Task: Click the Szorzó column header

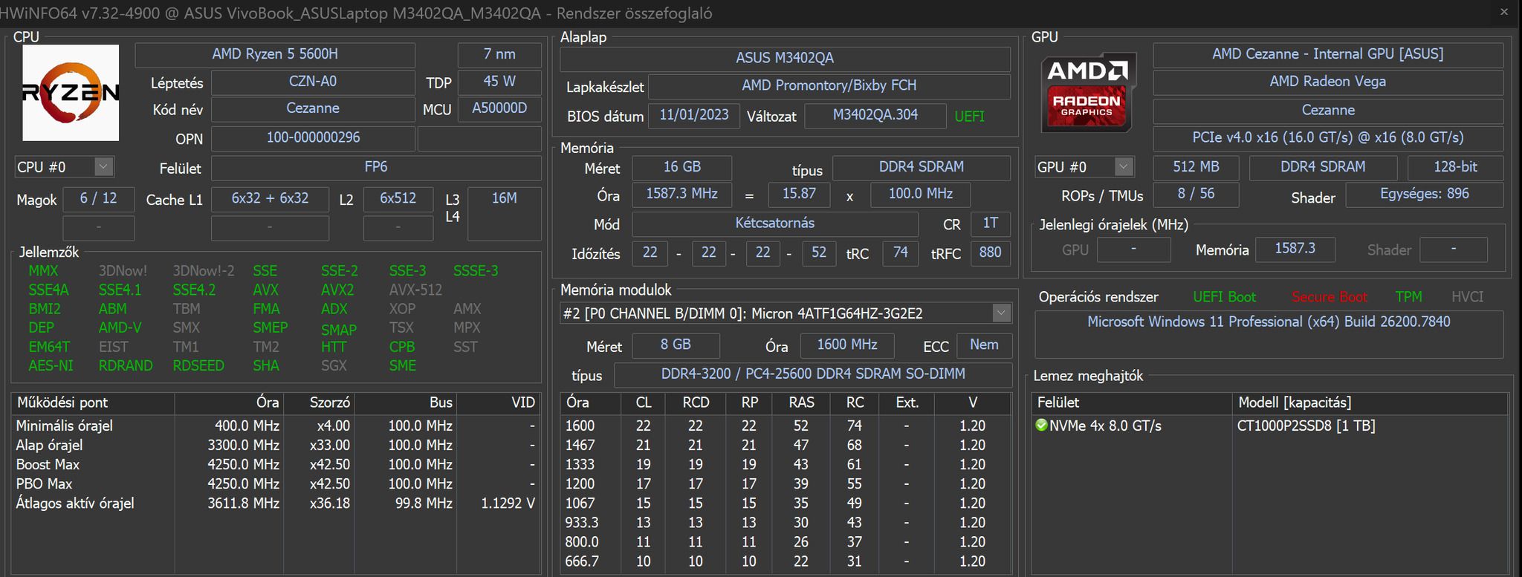Action: (329, 402)
